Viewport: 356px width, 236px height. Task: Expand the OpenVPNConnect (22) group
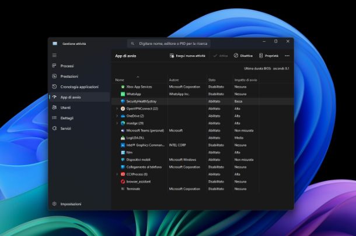point(117,109)
